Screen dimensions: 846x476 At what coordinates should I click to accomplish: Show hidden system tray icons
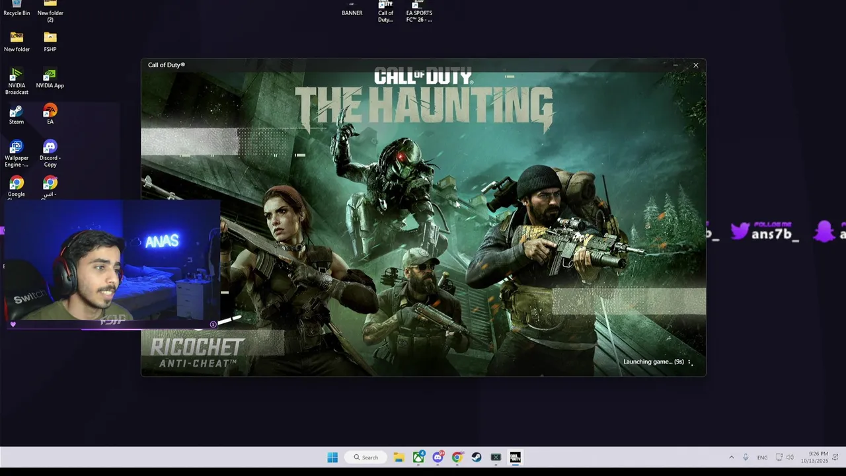click(731, 457)
